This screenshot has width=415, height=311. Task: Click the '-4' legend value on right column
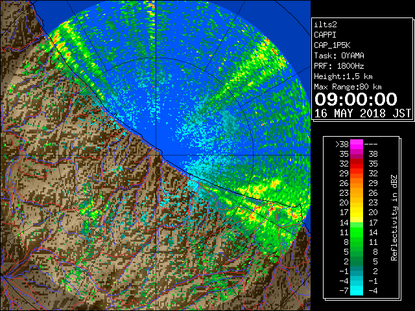[373, 291]
